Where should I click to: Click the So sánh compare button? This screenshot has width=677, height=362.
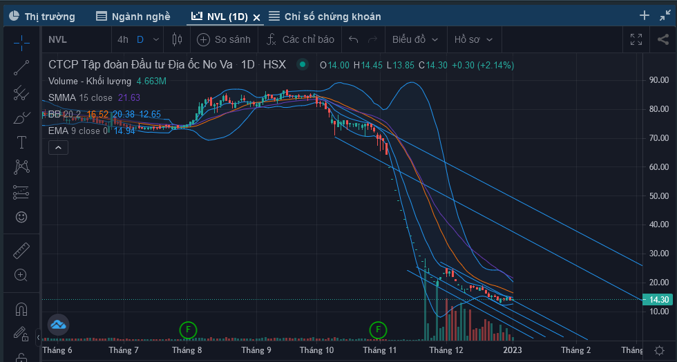coord(224,40)
